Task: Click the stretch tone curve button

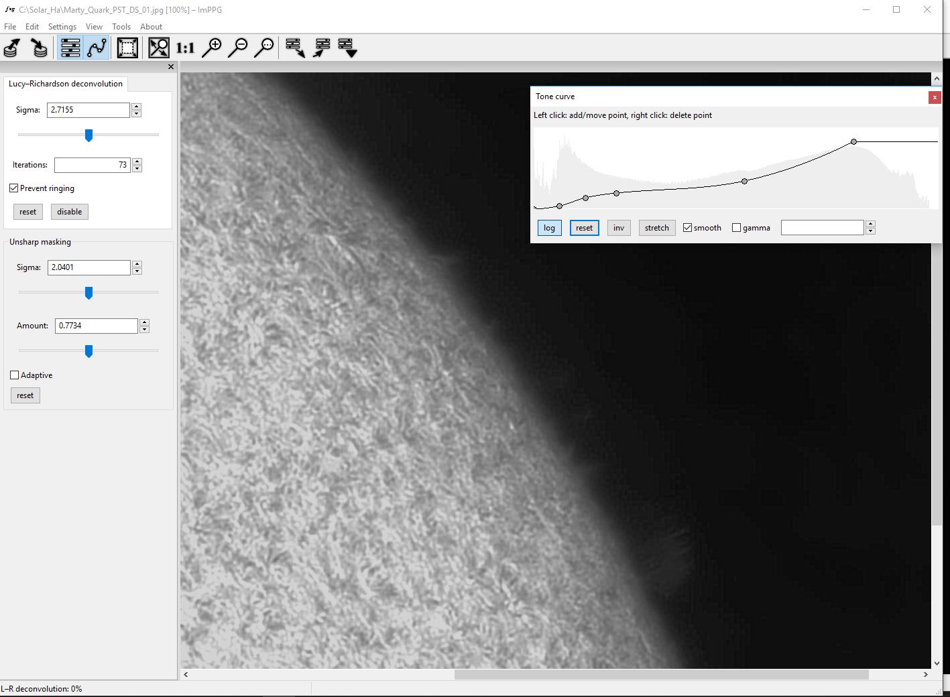Action: (x=657, y=228)
